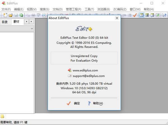Screen dimensions: 168x125
Task: Open the 工具(T) menu
Action: (89, 9)
